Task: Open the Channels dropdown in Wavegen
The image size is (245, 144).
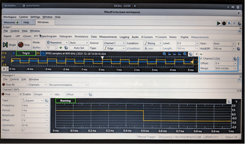Action: pyautogui.click(x=37, y=85)
